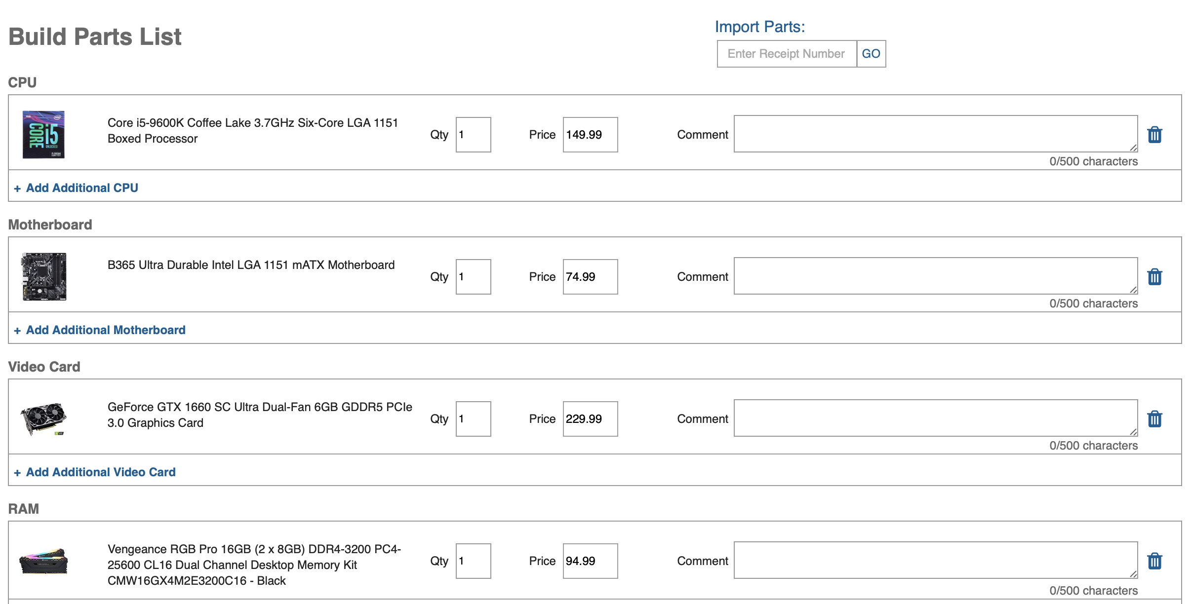Image resolution: width=1191 pixels, height=604 pixels.
Task: Click the Video Card section heading
Action: pos(44,367)
